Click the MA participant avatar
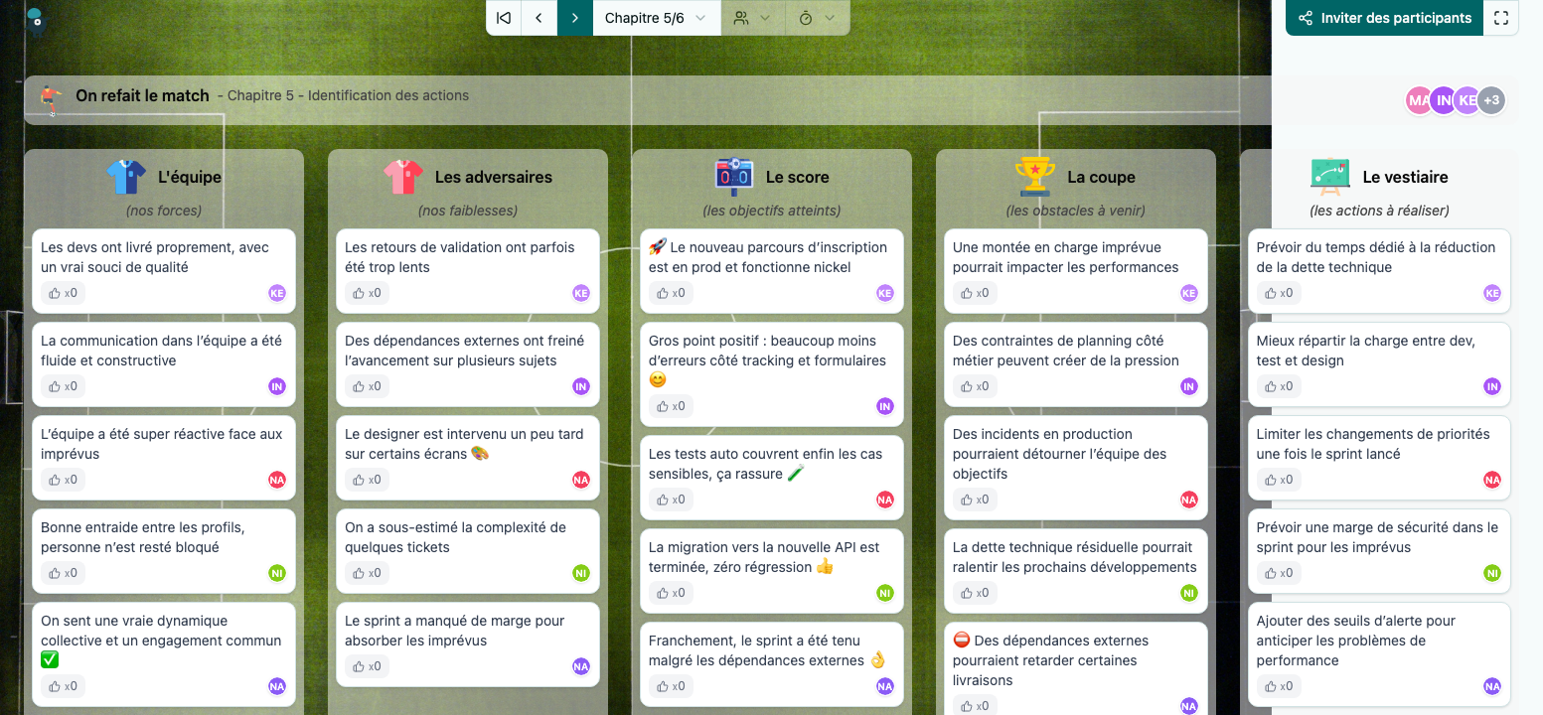This screenshot has height=715, width=1543. pos(1418,100)
